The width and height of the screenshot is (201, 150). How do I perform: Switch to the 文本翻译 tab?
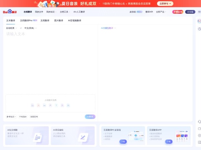click(10, 20)
